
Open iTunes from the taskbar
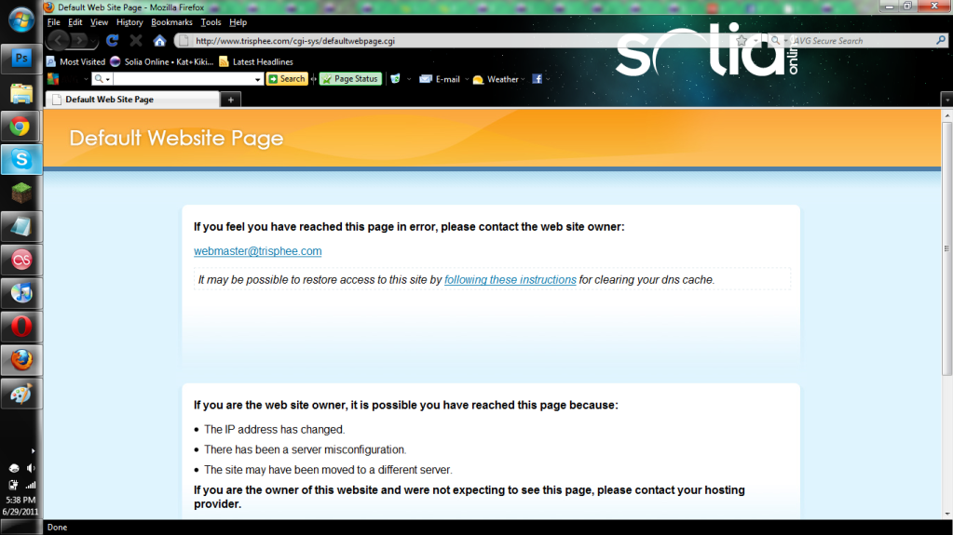tap(21, 293)
